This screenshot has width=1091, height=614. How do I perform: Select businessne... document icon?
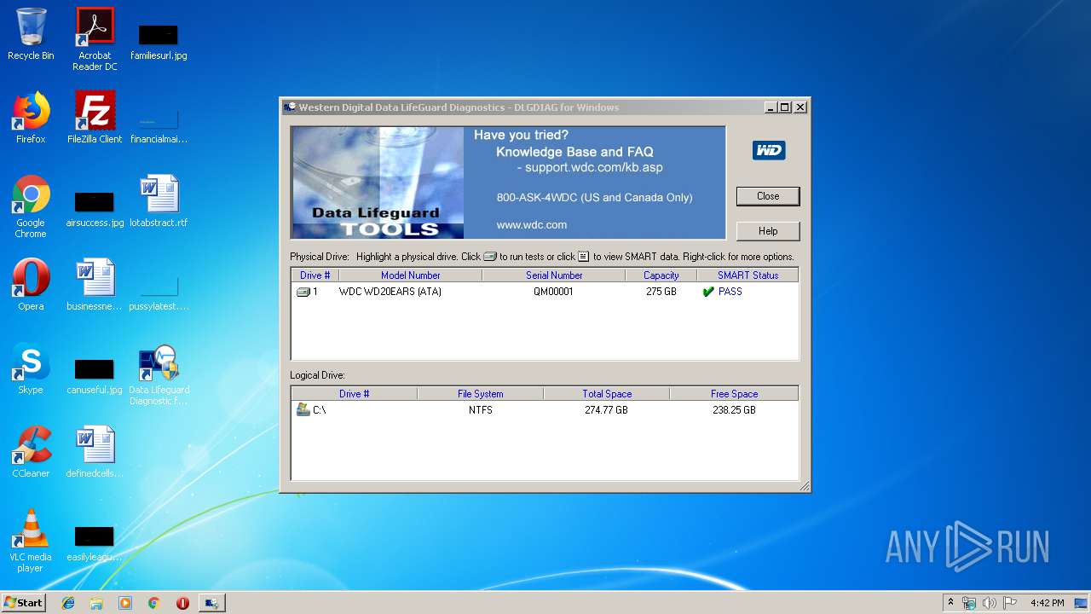pyautogui.click(x=95, y=285)
